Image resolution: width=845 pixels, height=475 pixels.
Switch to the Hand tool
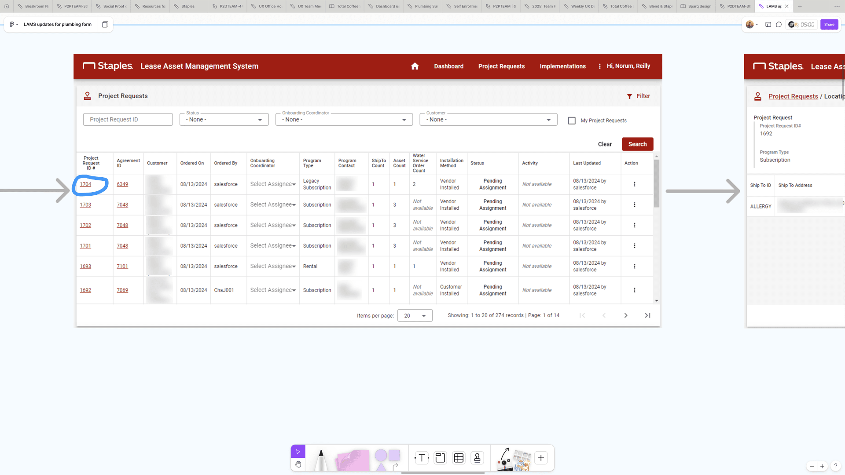click(298, 464)
